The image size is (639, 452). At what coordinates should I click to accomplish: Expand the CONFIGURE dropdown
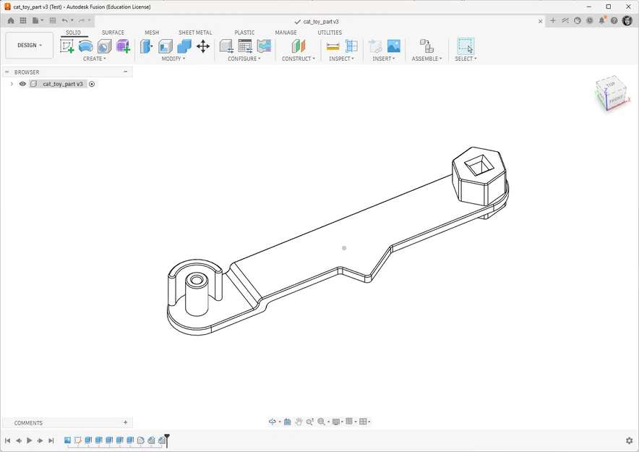coord(244,59)
